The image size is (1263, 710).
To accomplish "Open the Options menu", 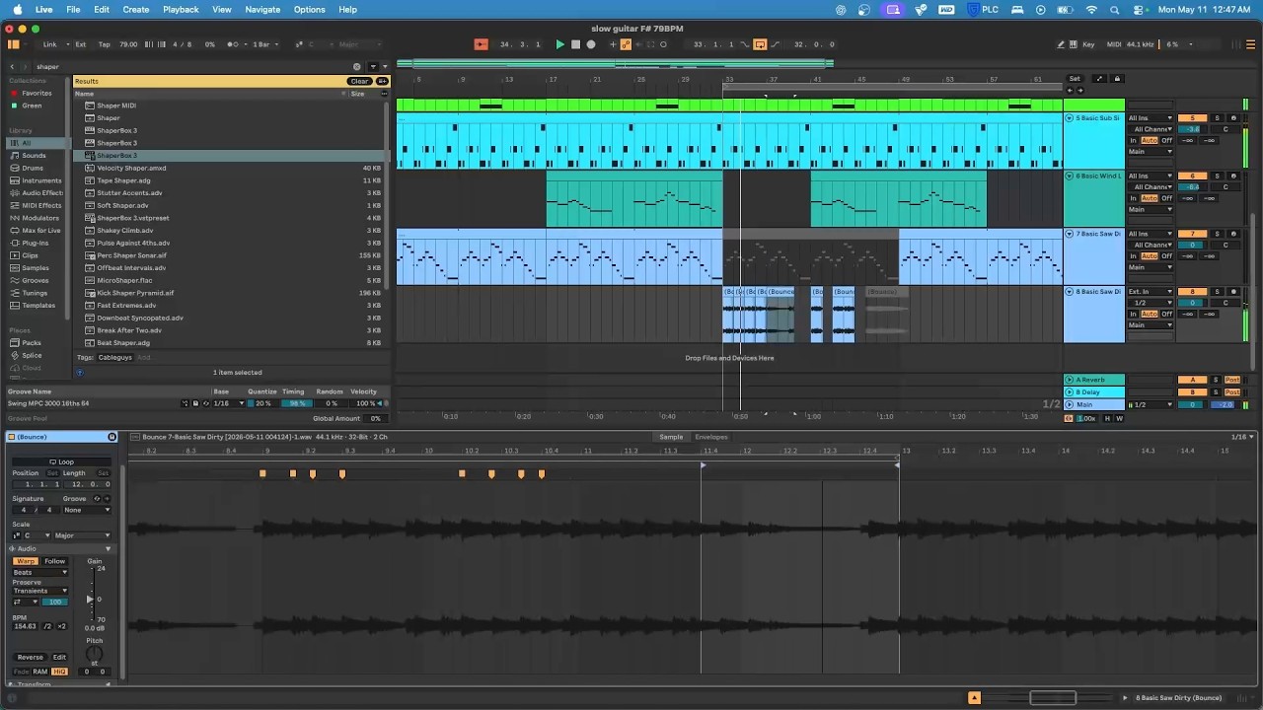I will point(309,9).
